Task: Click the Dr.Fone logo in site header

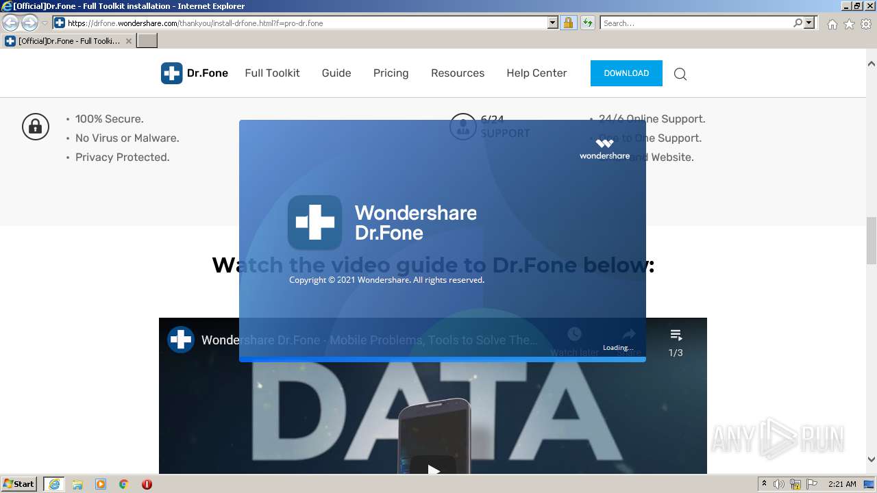Action: click(x=195, y=73)
